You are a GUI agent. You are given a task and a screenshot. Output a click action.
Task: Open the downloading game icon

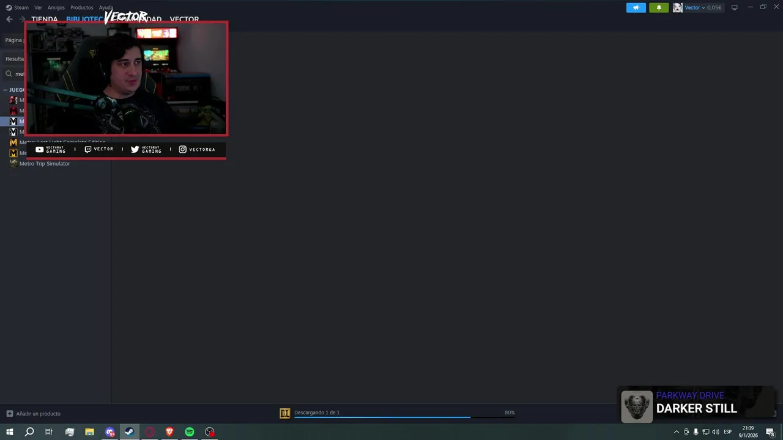284,414
